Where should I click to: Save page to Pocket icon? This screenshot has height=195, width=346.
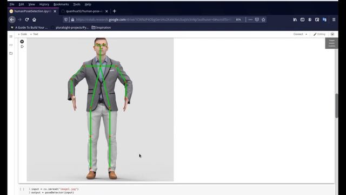pos(257,19)
